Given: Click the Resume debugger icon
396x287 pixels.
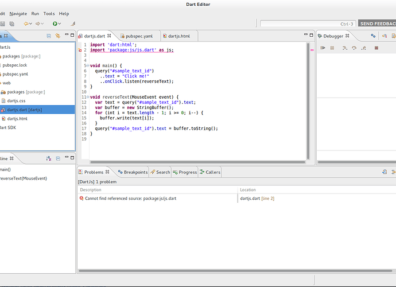Looking at the screenshot, I should [x=323, y=48].
